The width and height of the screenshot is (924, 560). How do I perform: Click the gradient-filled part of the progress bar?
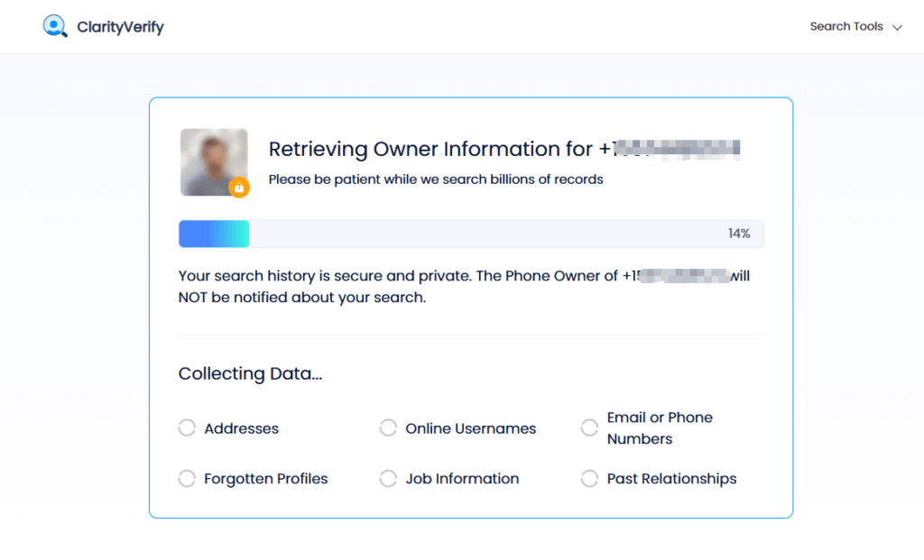pos(214,234)
